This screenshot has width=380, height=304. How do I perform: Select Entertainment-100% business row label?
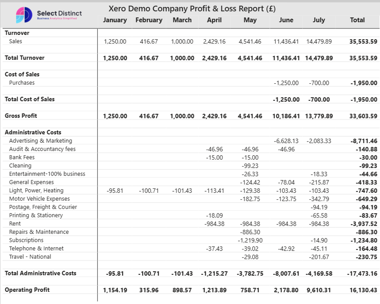coord(47,174)
